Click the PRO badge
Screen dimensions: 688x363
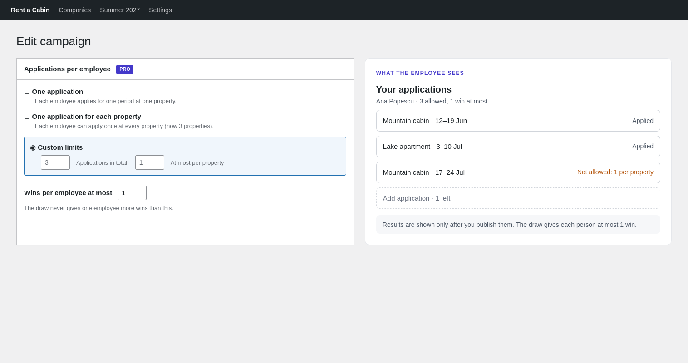[x=125, y=69]
